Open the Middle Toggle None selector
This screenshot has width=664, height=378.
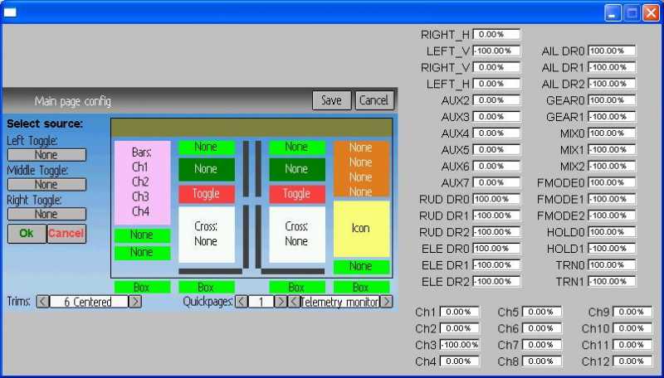coord(46,184)
